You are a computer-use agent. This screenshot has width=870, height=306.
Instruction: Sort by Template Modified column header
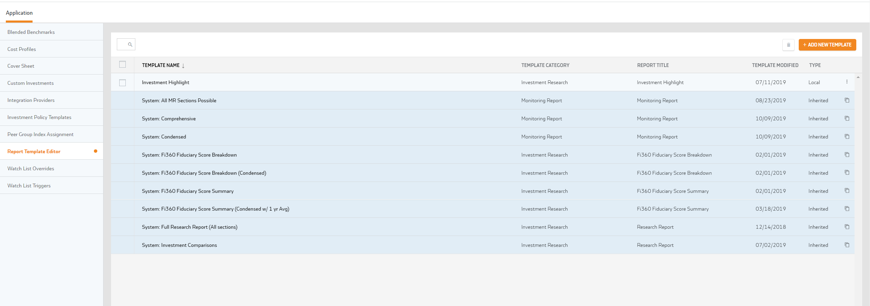click(x=775, y=65)
